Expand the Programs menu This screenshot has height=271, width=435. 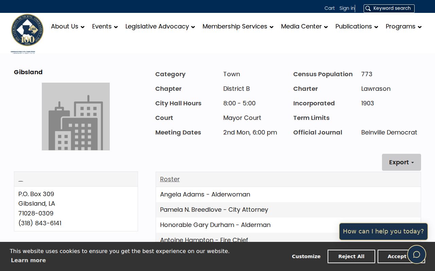coord(404,26)
